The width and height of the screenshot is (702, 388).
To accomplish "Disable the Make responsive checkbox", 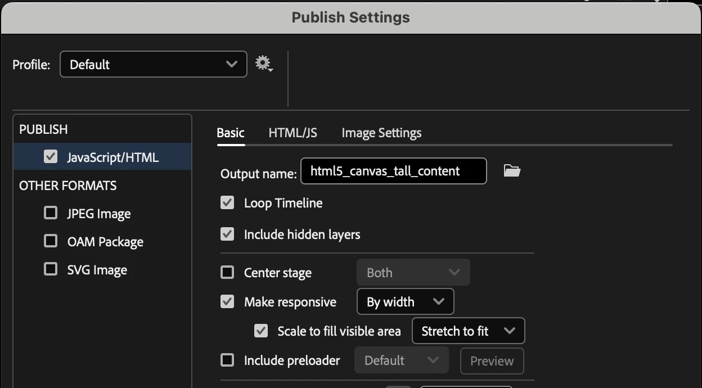I will [227, 302].
